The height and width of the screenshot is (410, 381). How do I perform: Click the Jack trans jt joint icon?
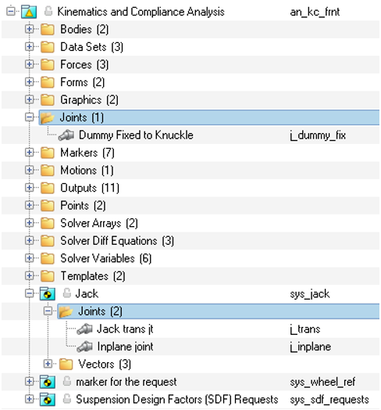(x=84, y=329)
